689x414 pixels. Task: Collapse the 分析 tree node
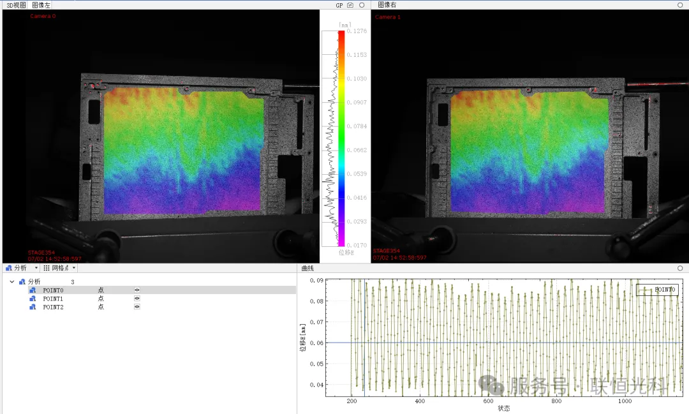click(11, 281)
